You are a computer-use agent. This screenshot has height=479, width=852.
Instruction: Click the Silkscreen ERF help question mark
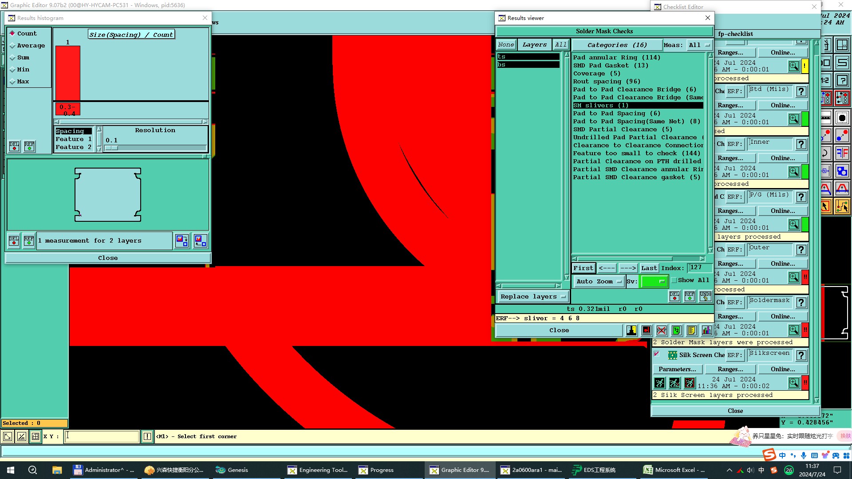pos(801,355)
